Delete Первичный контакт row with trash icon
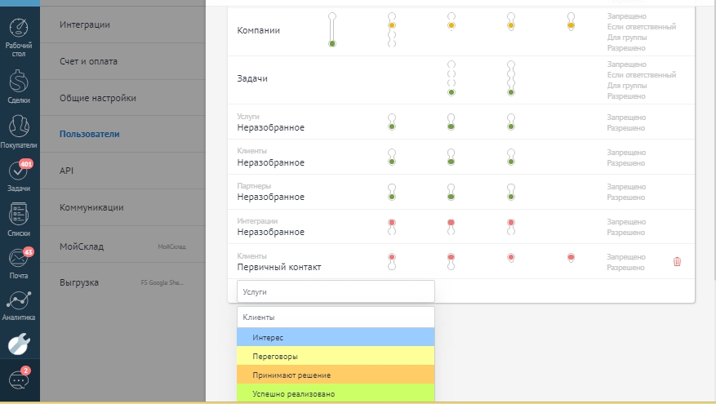The height and width of the screenshot is (404, 716). pos(677,261)
